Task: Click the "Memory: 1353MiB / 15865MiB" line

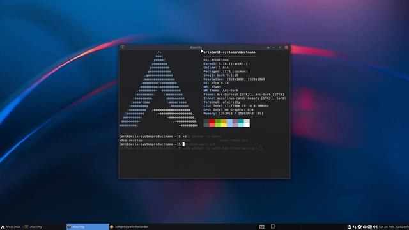Action: 233,114
